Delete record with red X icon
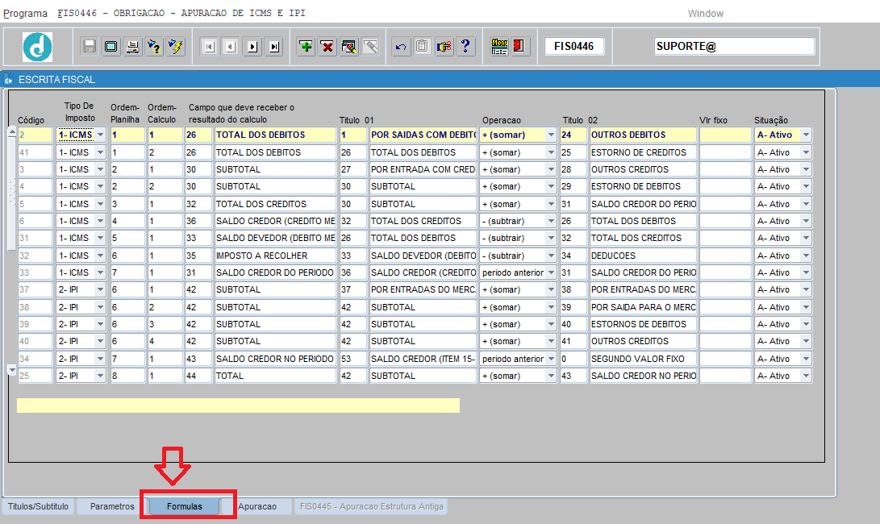The height and width of the screenshot is (524, 880). pyautogui.click(x=327, y=47)
